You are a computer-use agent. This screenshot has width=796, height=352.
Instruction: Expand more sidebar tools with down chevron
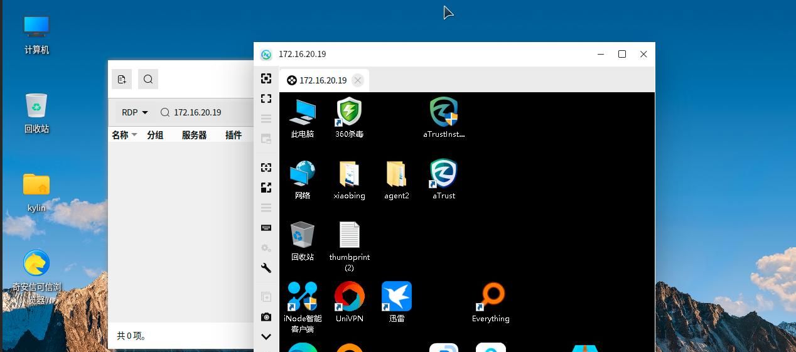pyautogui.click(x=266, y=337)
